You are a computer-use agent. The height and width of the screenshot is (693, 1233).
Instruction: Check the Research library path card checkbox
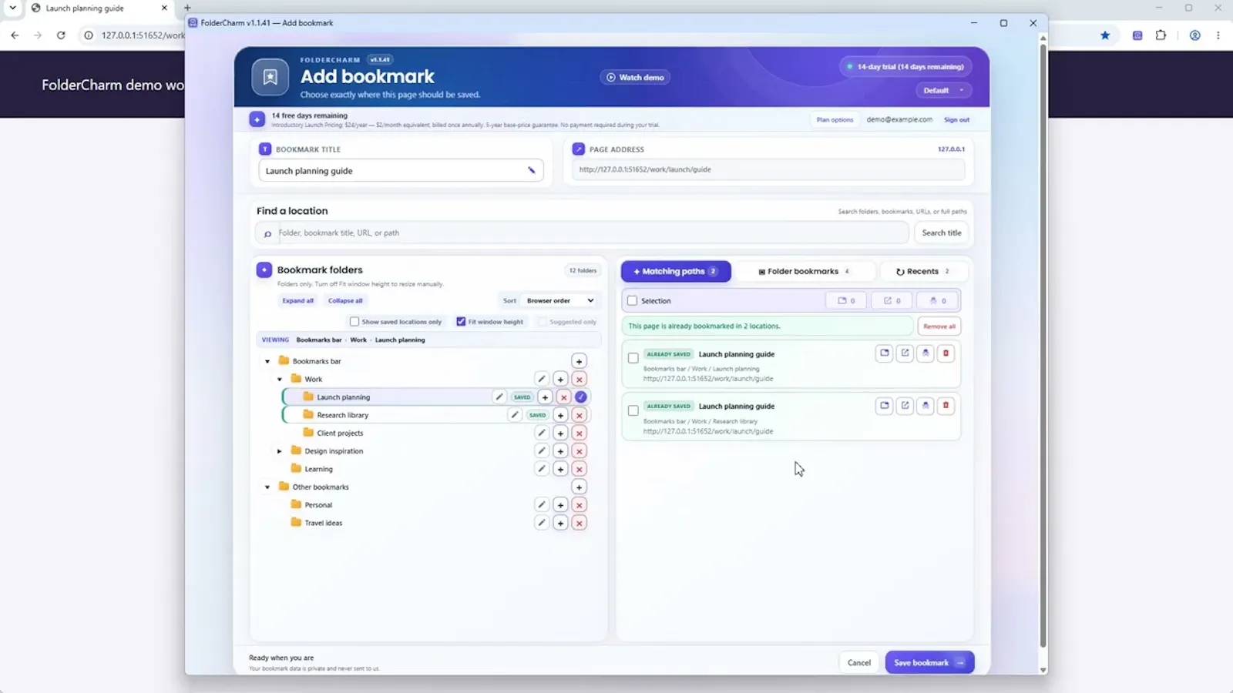(x=633, y=410)
